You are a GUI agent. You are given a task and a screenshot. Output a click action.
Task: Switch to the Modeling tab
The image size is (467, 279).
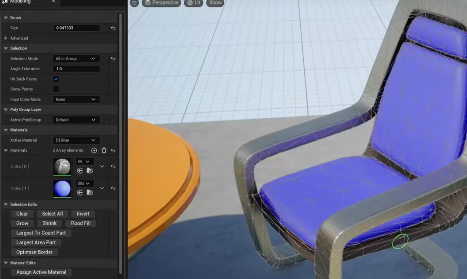(x=20, y=2)
